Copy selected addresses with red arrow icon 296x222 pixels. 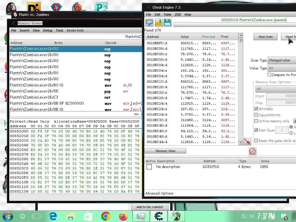click(247, 141)
